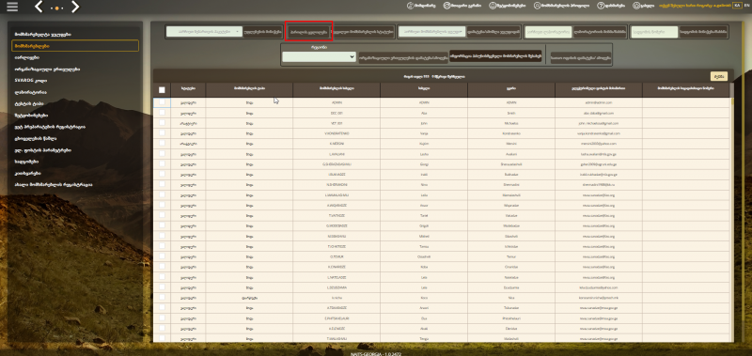The height and width of the screenshot is (356, 752).
Task: Click the left chevron back arrow
Action: [39, 7]
